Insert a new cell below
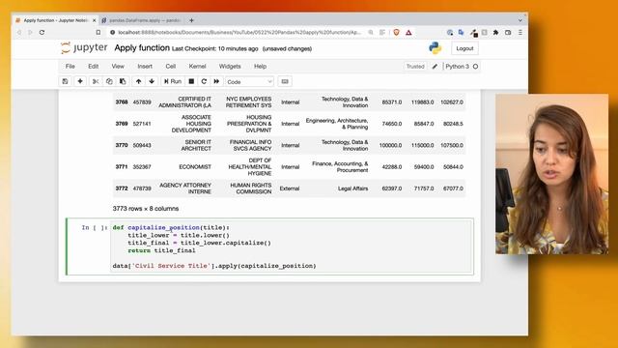 [x=80, y=81]
